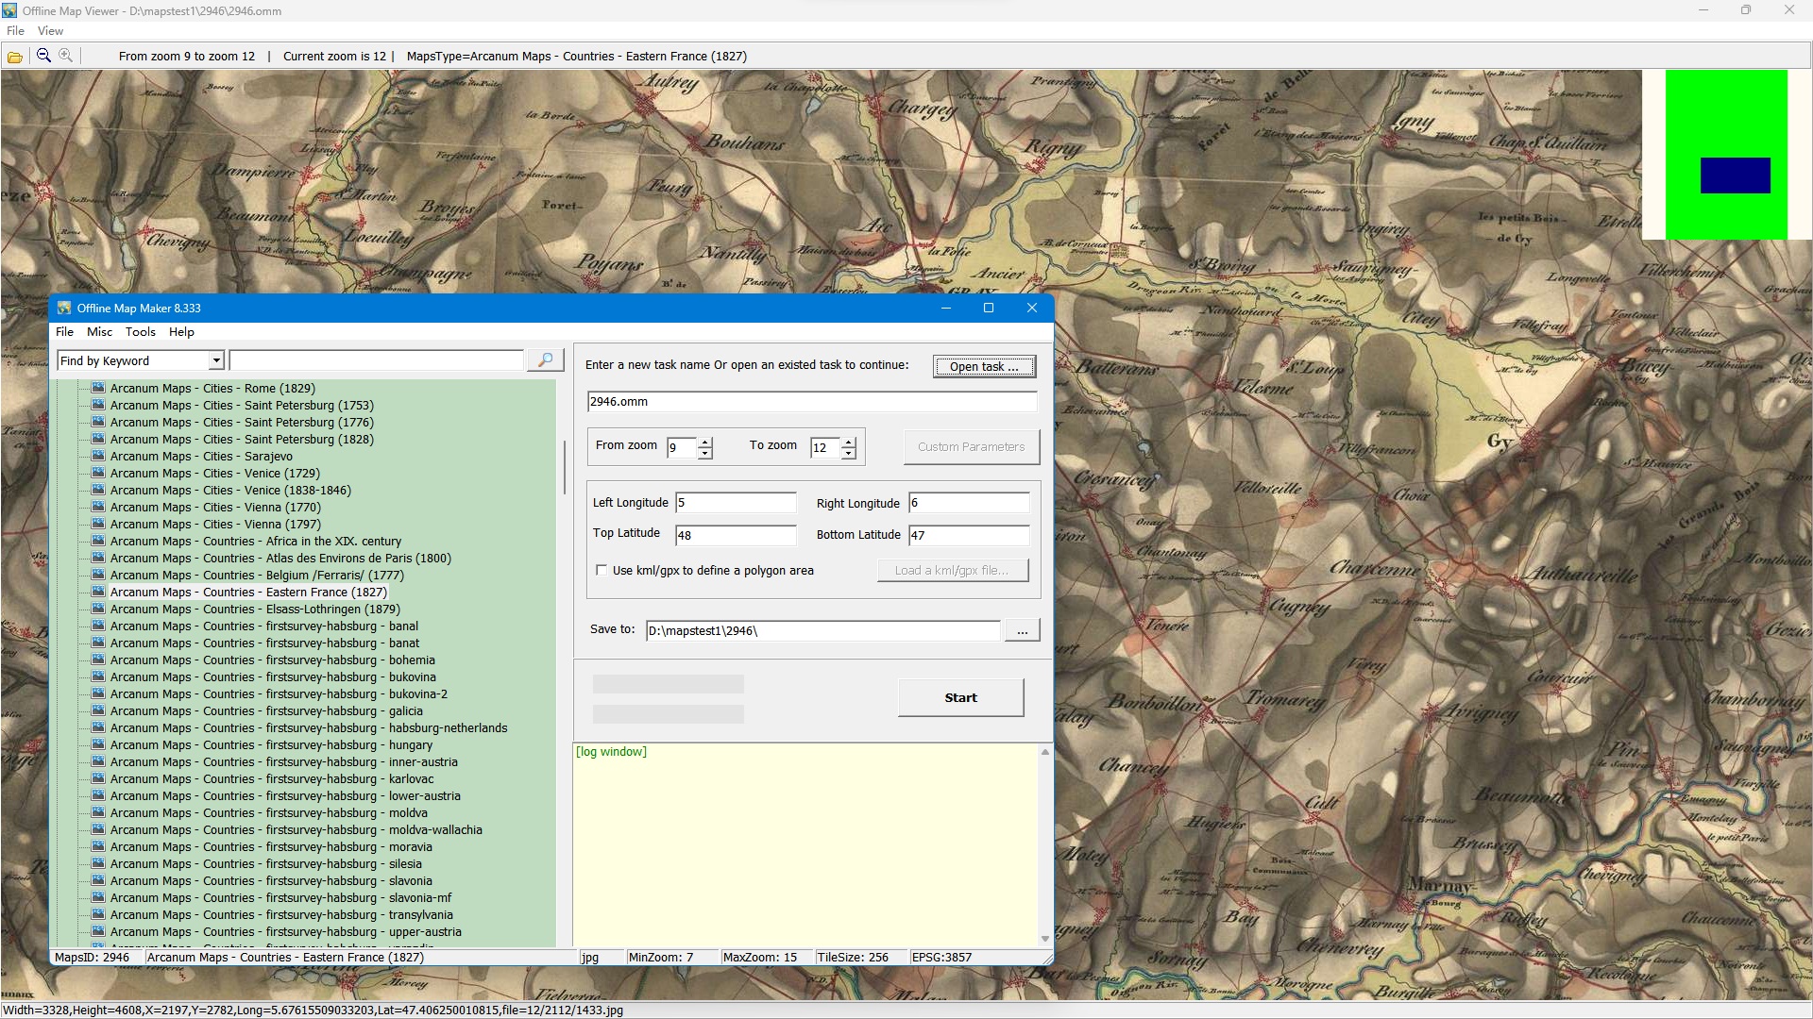
Task: Open the File menu in Offline Map Maker
Action: click(x=64, y=332)
